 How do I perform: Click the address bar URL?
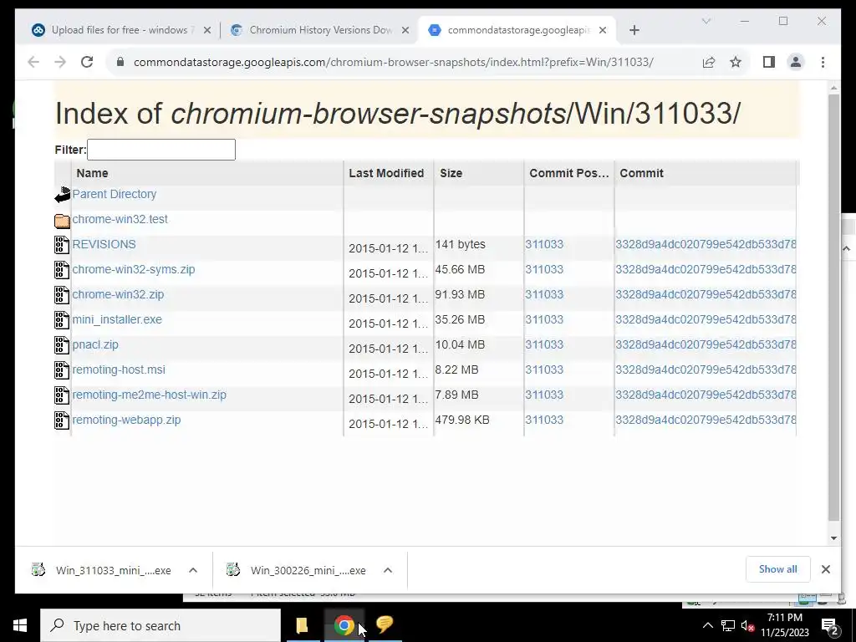click(x=393, y=62)
